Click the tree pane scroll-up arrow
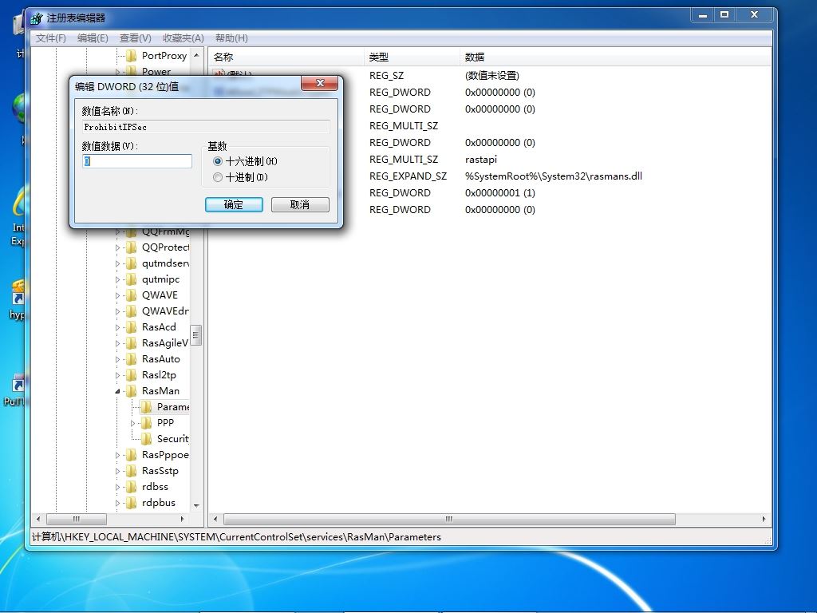 tap(196, 55)
